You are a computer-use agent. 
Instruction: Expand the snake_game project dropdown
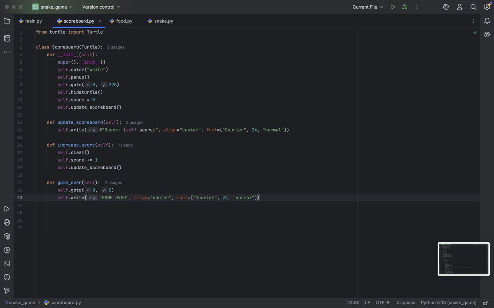pos(56,7)
